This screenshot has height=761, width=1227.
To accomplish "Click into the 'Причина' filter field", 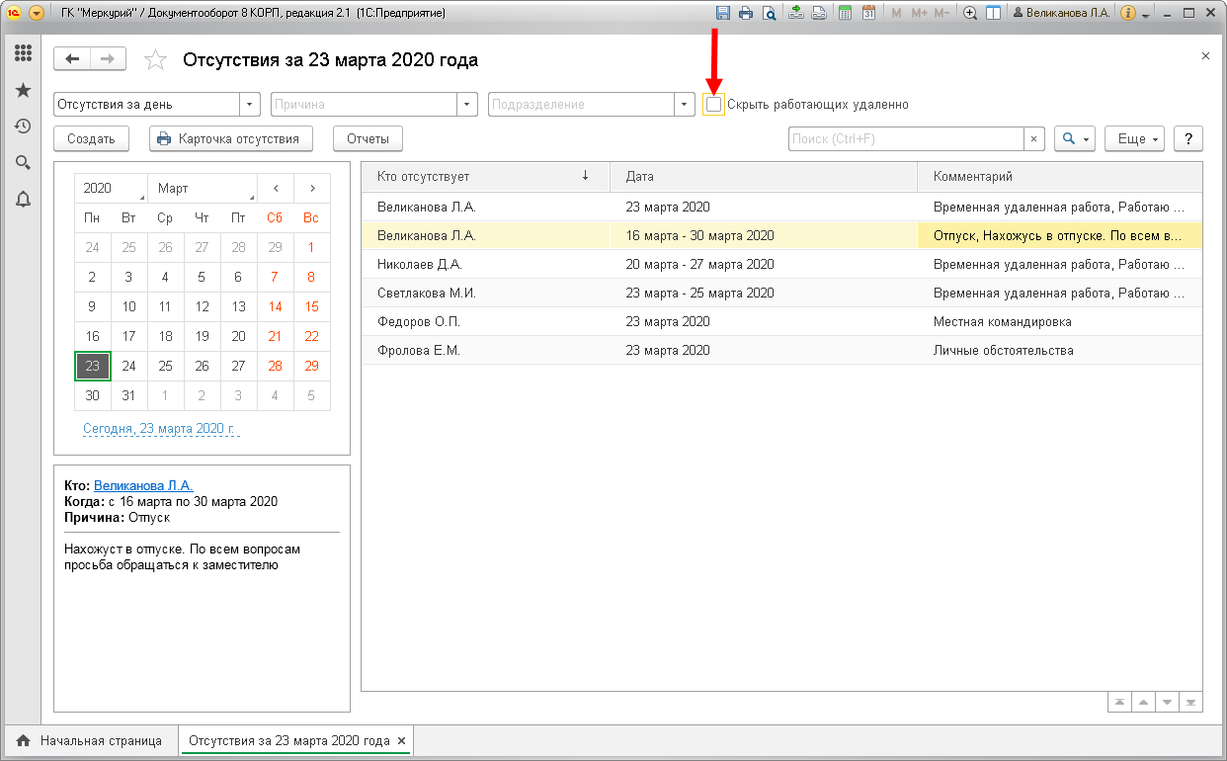I will tap(365, 104).
